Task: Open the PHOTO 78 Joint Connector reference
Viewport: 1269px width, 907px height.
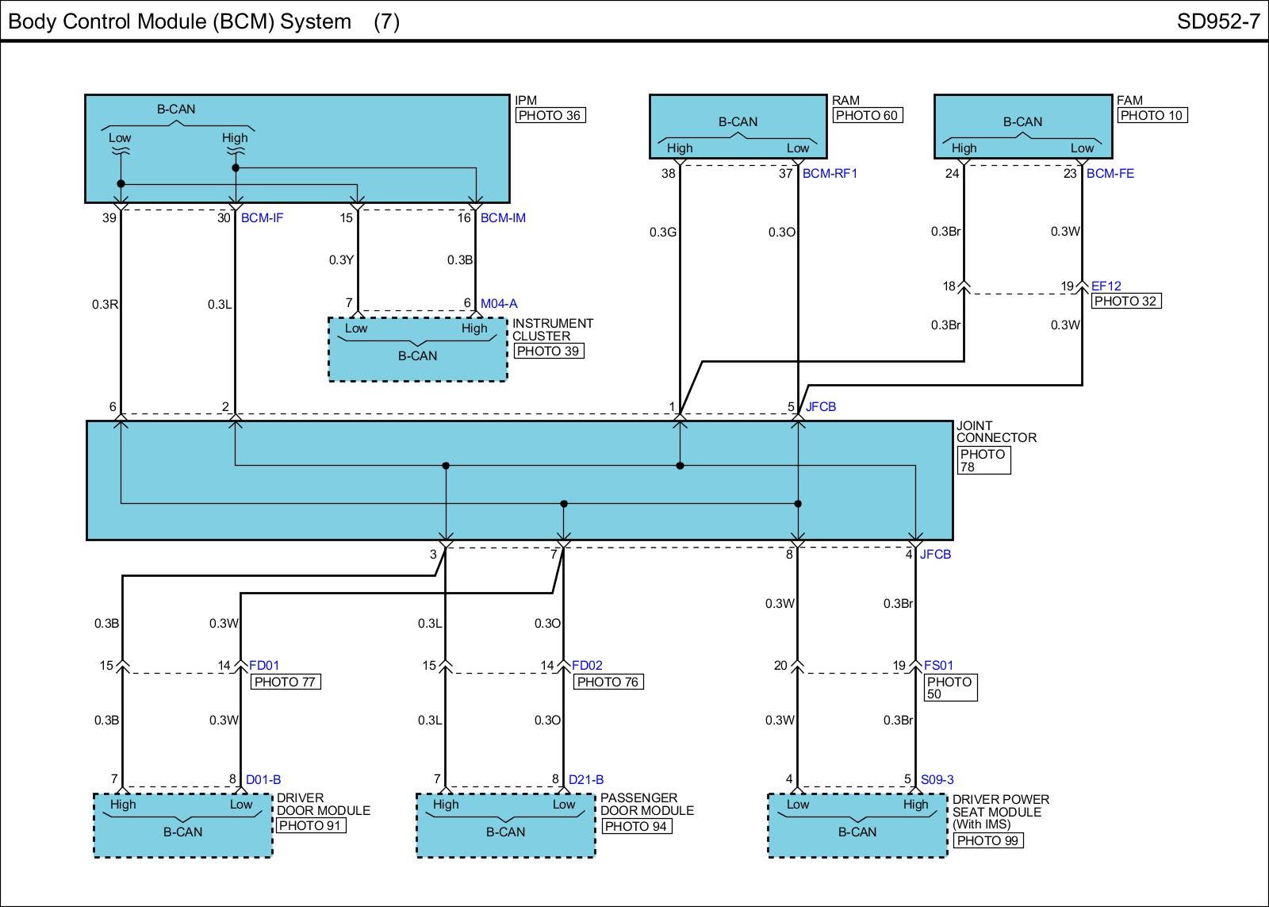Action: pos(983,460)
